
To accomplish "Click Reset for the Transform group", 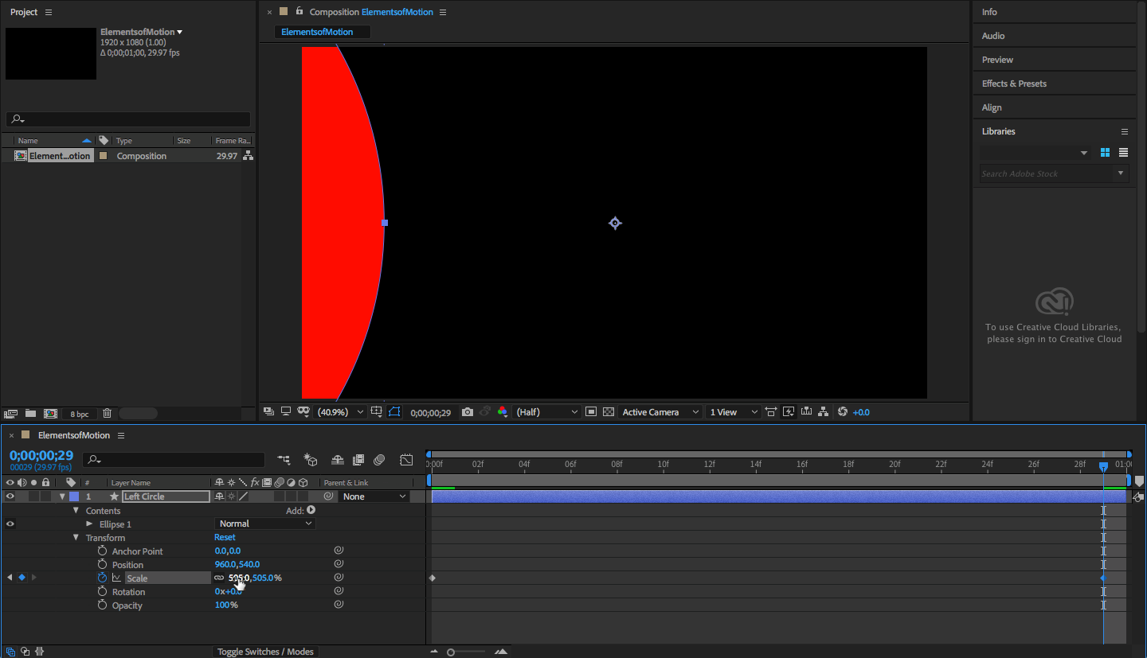I will click(225, 538).
